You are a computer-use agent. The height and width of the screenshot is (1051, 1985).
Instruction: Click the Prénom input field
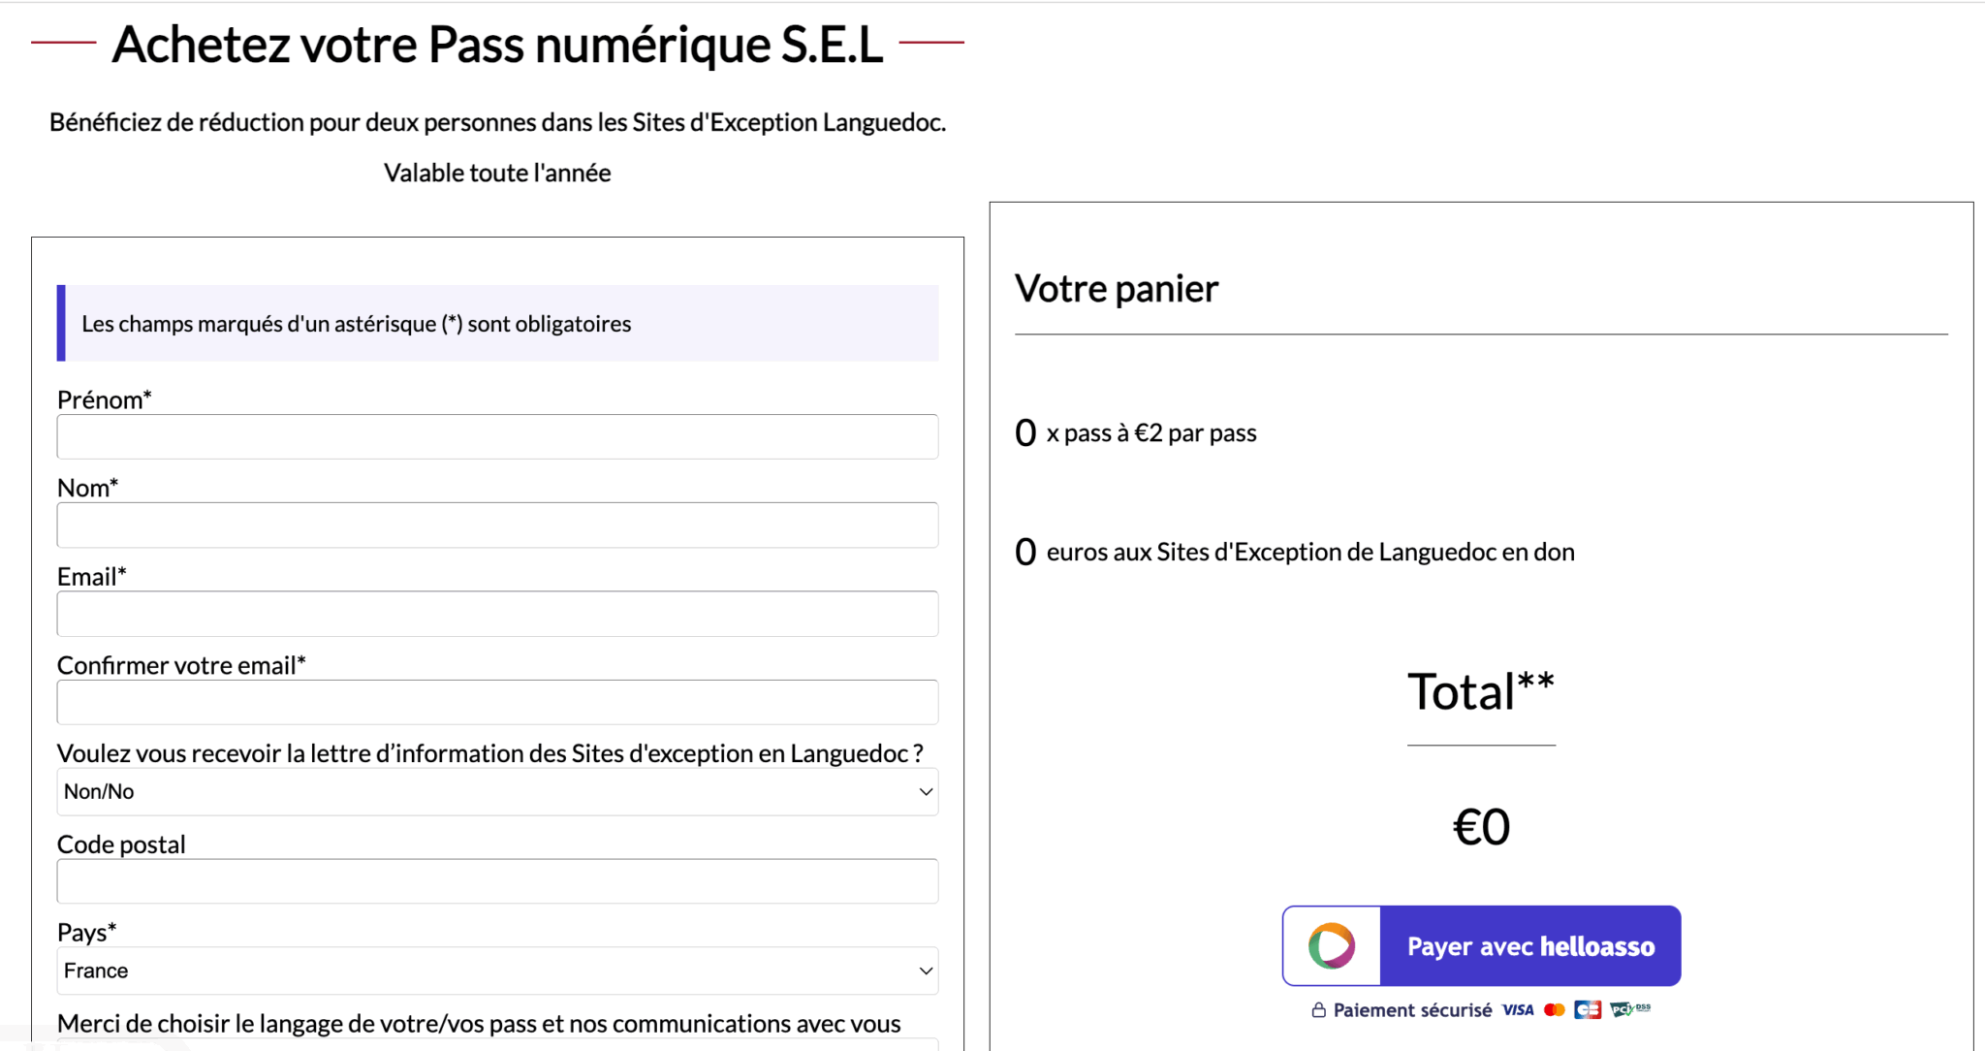[x=496, y=436]
